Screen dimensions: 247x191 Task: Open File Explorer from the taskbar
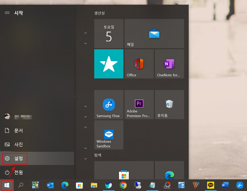94,185
